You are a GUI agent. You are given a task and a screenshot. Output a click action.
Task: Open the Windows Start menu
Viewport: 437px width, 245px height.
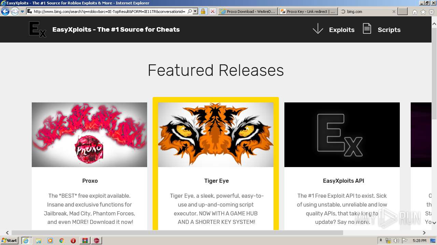(9, 240)
